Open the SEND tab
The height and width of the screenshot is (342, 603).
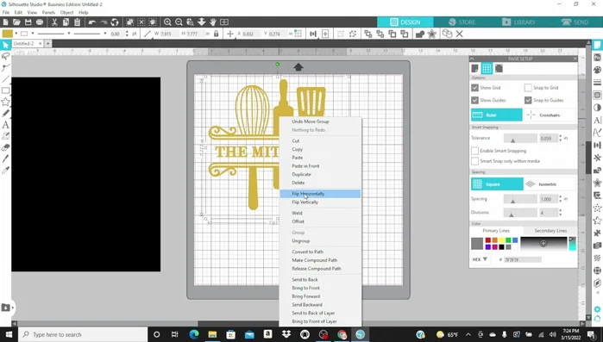pyautogui.click(x=575, y=22)
